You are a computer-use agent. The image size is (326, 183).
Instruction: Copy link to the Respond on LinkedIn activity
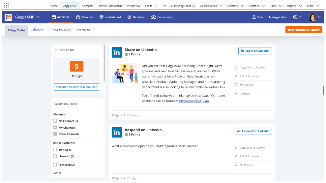pos(252,148)
